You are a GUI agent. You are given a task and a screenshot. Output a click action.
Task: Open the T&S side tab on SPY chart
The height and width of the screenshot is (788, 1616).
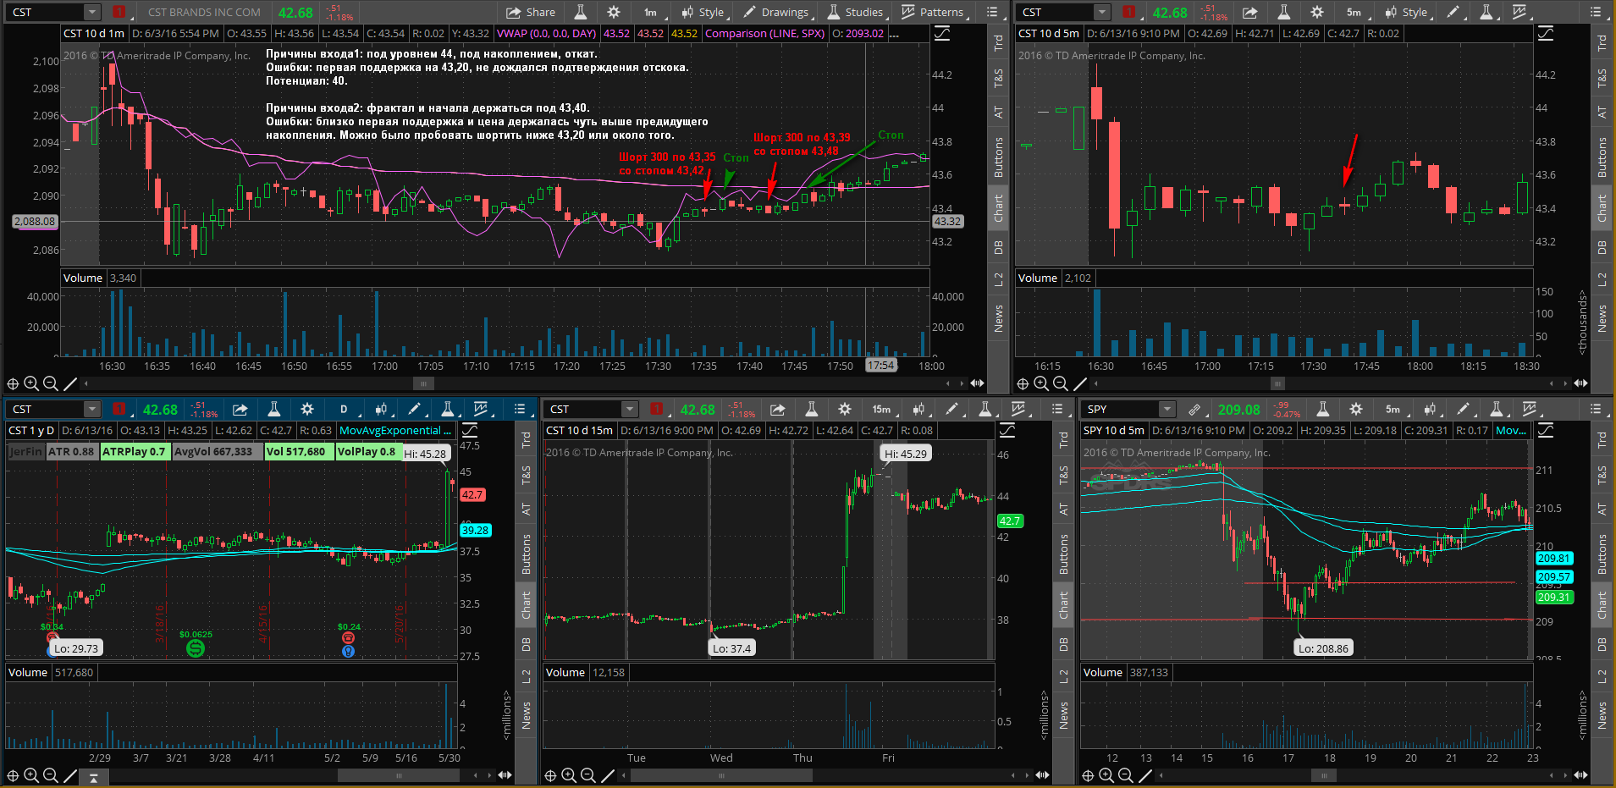click(1602, 476)
